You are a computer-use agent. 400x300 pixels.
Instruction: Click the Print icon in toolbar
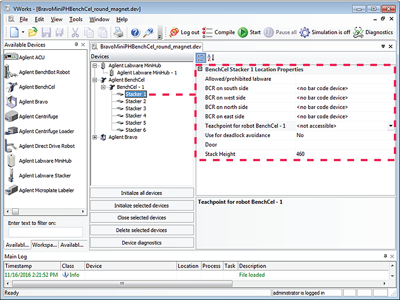pyautogui.click(x=118, y=32)
